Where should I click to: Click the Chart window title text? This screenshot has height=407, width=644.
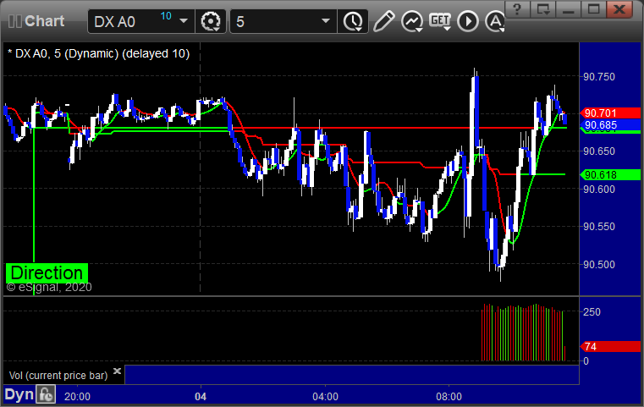tap(44, 21)
